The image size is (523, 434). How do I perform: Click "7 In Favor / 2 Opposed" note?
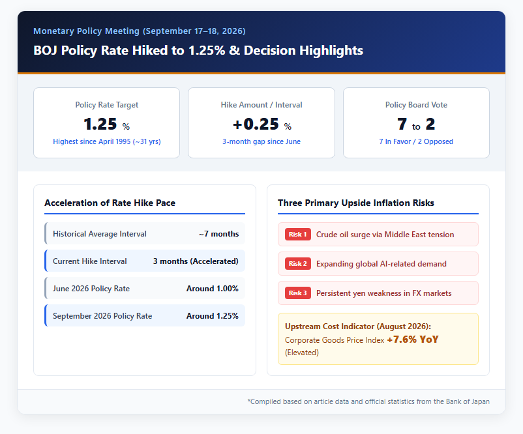pos(416,141)
